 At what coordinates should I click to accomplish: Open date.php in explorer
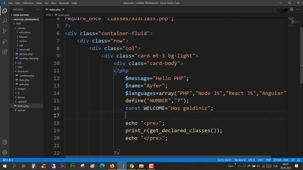24,80
